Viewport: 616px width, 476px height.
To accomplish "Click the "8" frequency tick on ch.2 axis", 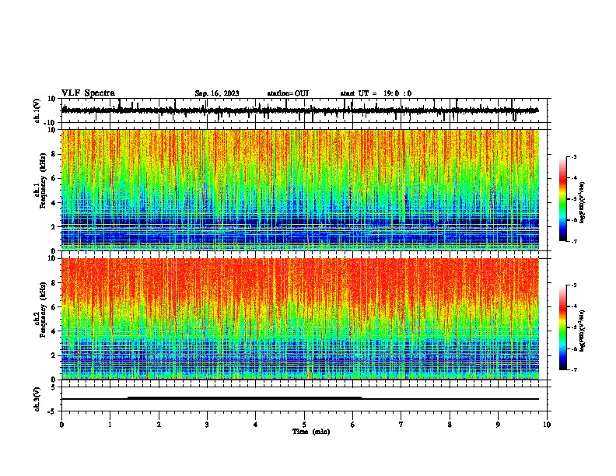I will 54,282.
